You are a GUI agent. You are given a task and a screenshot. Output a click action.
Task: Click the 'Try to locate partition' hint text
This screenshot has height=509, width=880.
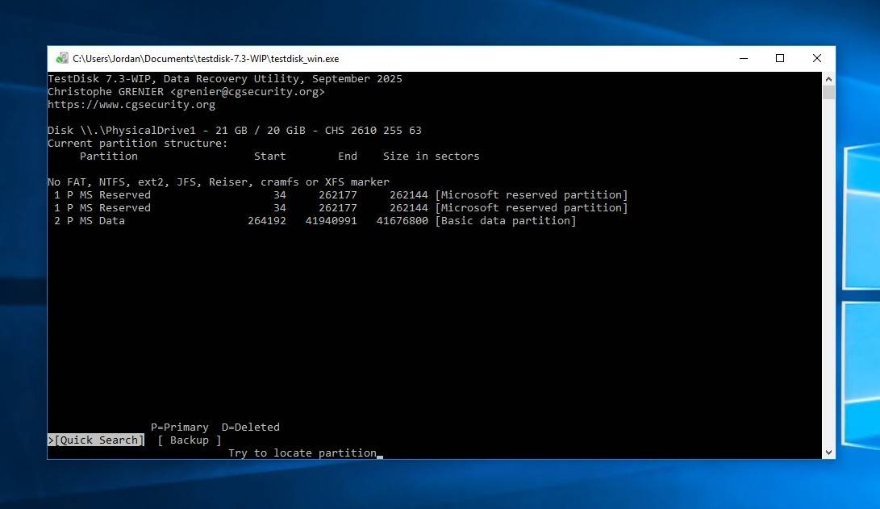(x=302, y=453)
